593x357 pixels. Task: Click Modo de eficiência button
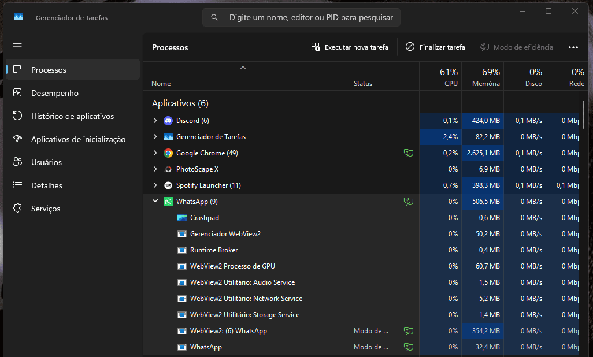click(517, 47)
